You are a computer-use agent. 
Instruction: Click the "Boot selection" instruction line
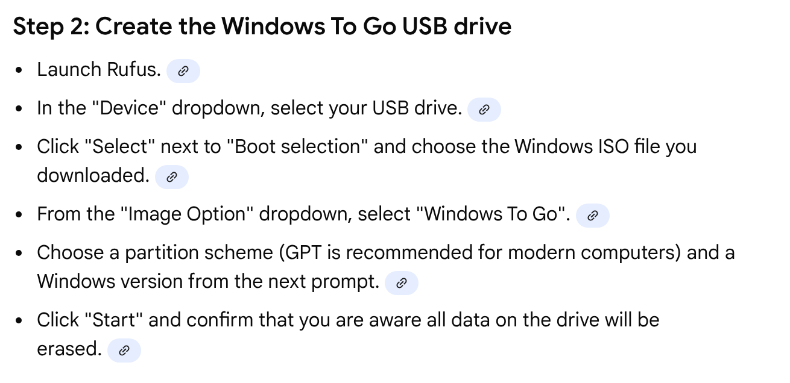coord(367,147)
